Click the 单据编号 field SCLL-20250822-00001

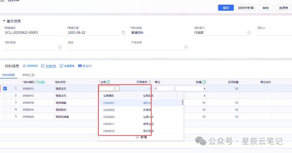(x=33, y=33)
